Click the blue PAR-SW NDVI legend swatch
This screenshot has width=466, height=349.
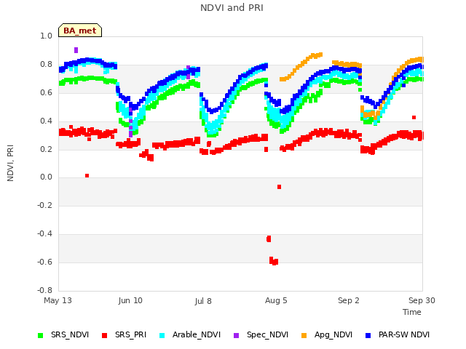(x=368, y=335)
